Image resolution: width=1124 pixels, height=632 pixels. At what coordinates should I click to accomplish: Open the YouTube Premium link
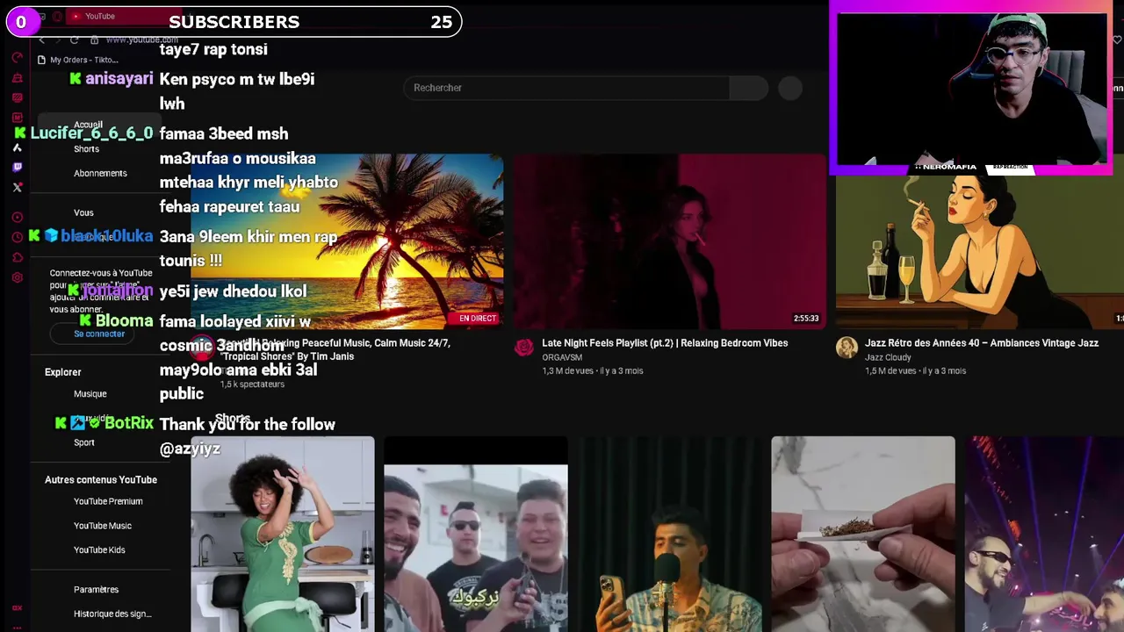(x=108, y=501)
